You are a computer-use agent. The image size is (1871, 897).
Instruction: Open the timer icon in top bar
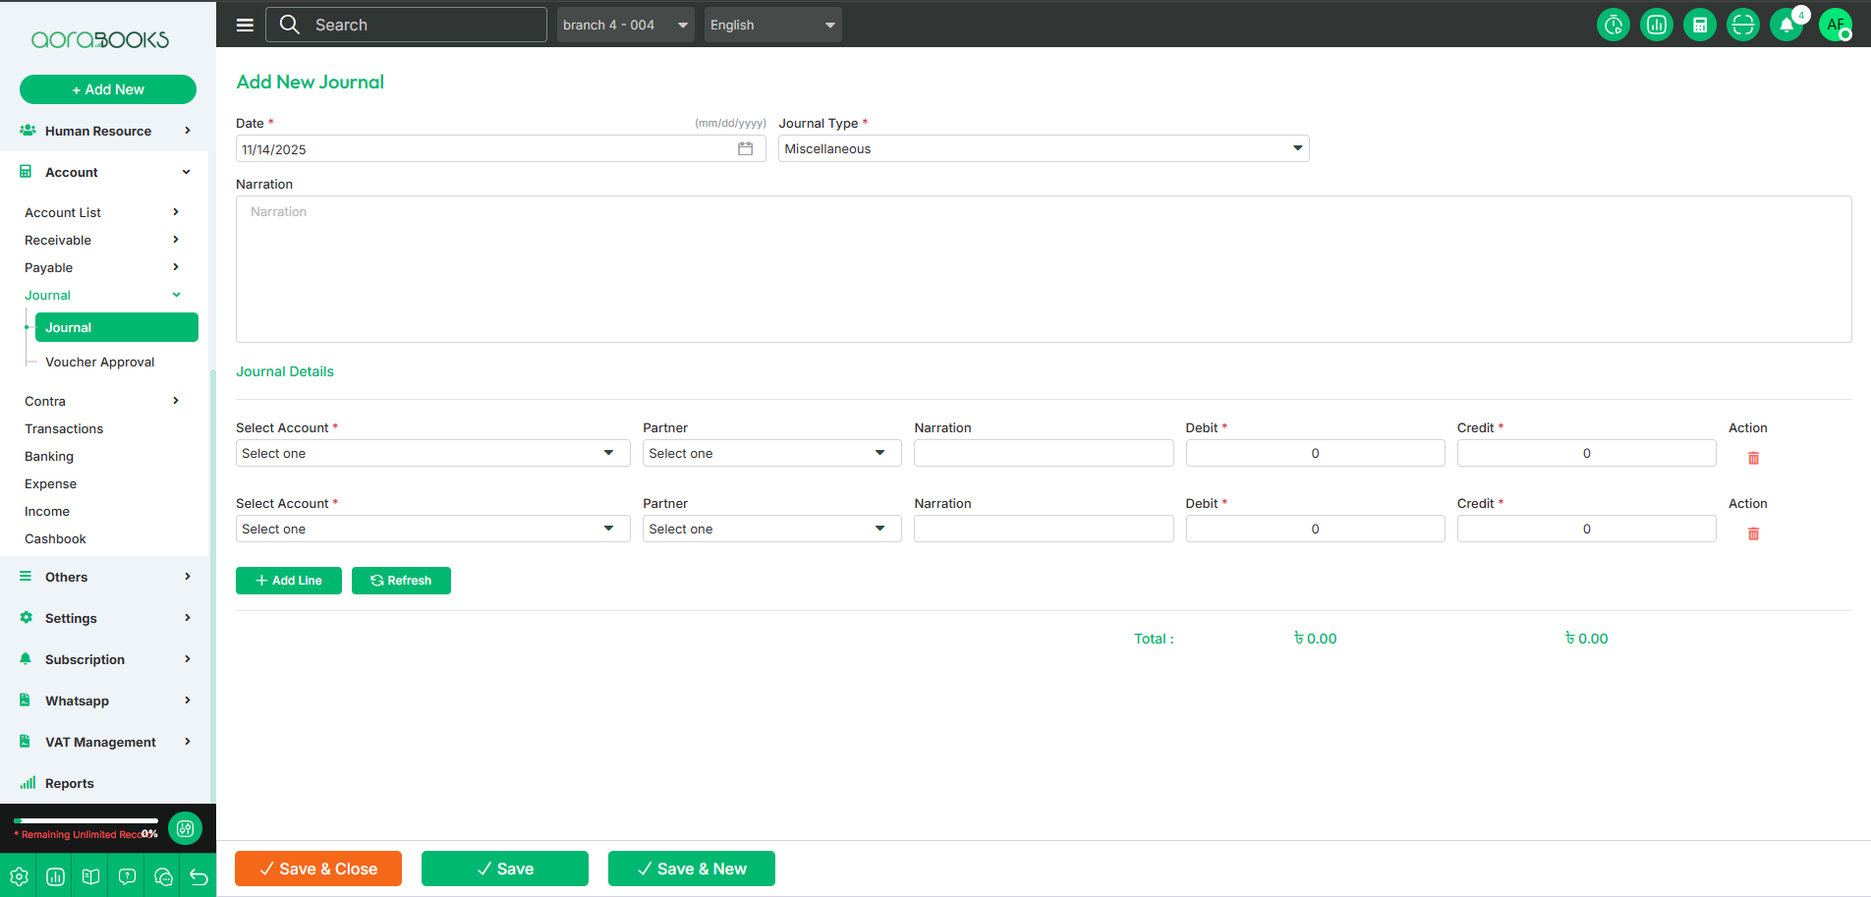[x=1613, y=25]
